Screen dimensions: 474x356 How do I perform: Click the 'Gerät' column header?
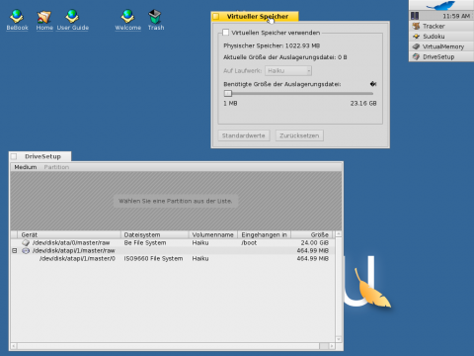pyautogui.click(x=69, y=234)
